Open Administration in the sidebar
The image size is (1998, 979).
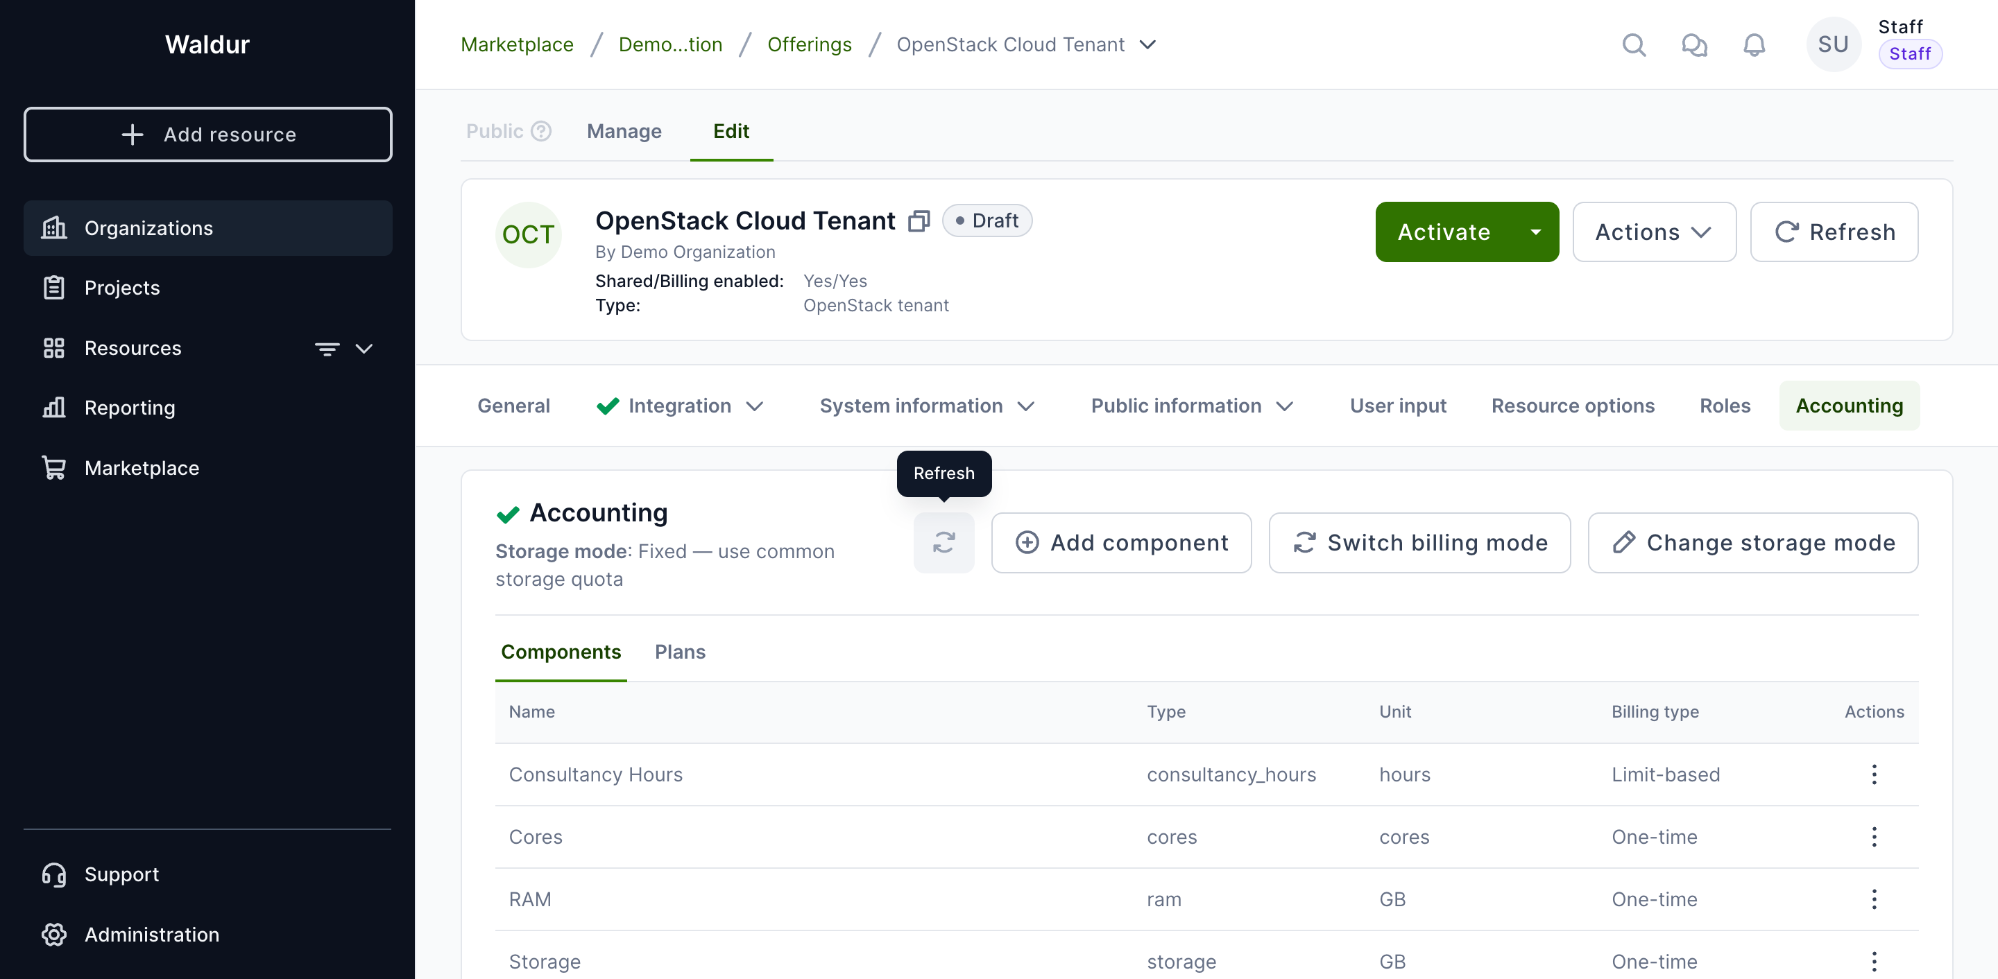[151, 934]
